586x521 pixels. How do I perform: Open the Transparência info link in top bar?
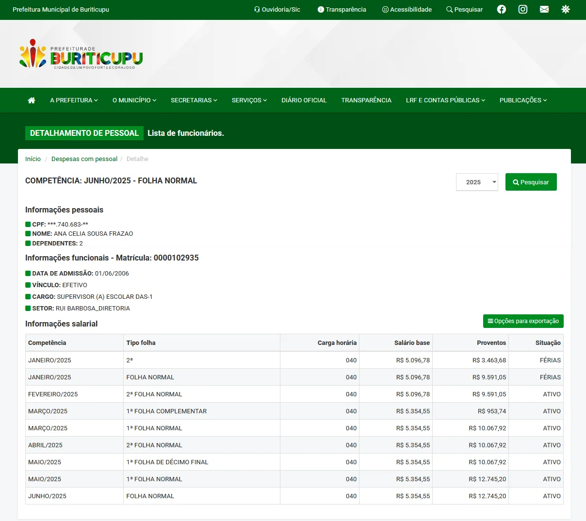point(342,10)
